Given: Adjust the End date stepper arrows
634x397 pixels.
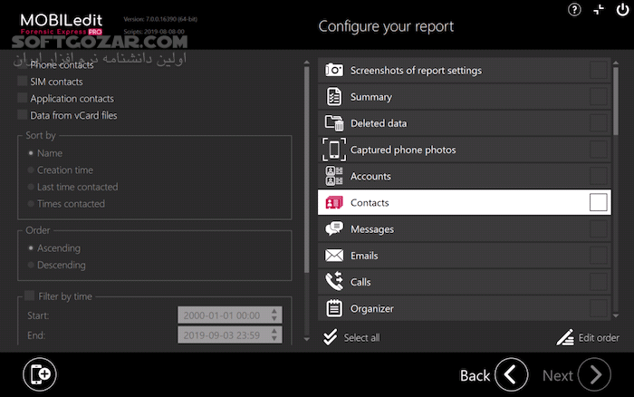Looking at the screenshot, I should (x=275, y=335).
